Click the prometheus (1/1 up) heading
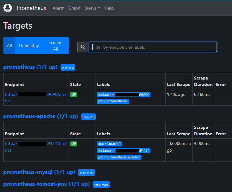Screen dimensions: 232x192 30,67
